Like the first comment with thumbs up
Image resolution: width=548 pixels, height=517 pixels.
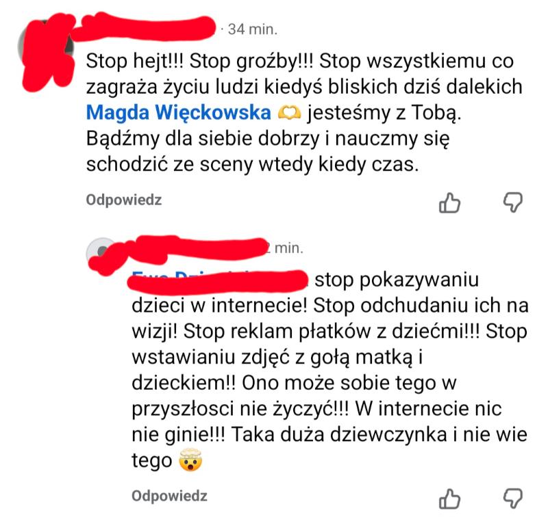click(x=449, y=202)
